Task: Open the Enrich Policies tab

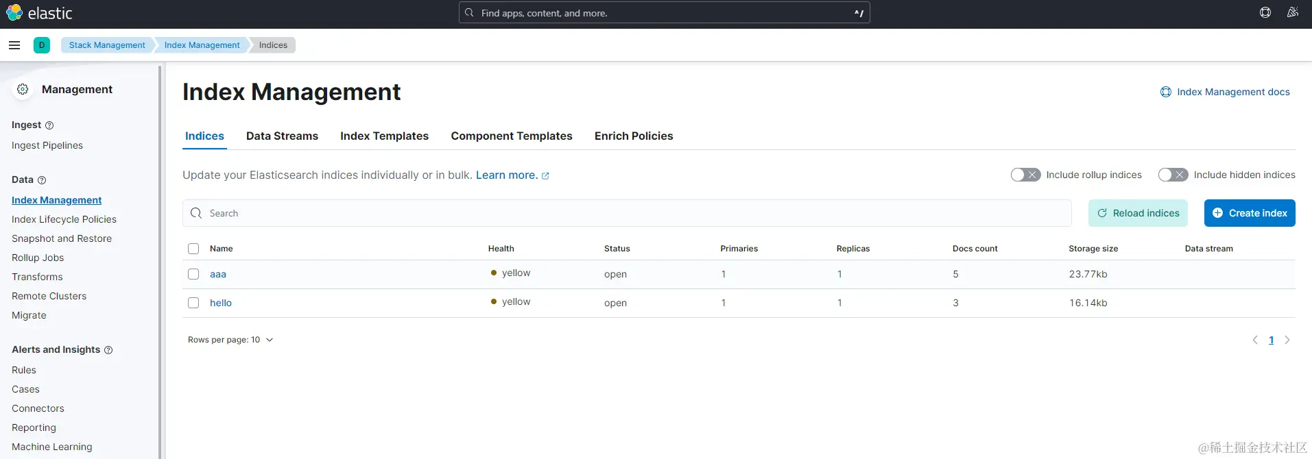Action: [634, 136]
